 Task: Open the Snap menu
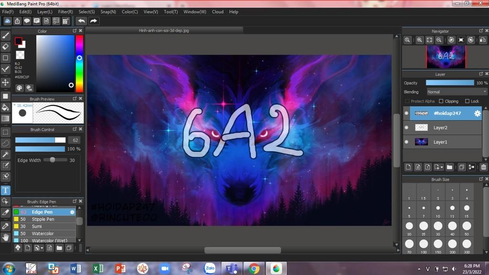[x=108, y=12]
